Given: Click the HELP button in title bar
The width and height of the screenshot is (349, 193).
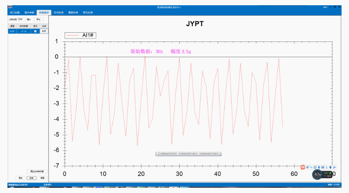Looking at the screenshot, I should 325,7.
